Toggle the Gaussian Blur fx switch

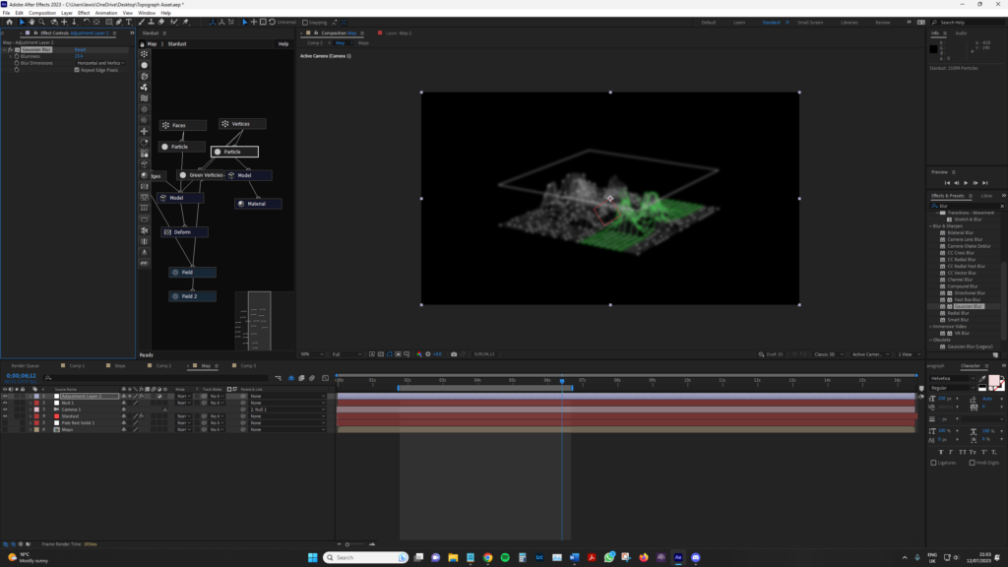coord(10,49)
